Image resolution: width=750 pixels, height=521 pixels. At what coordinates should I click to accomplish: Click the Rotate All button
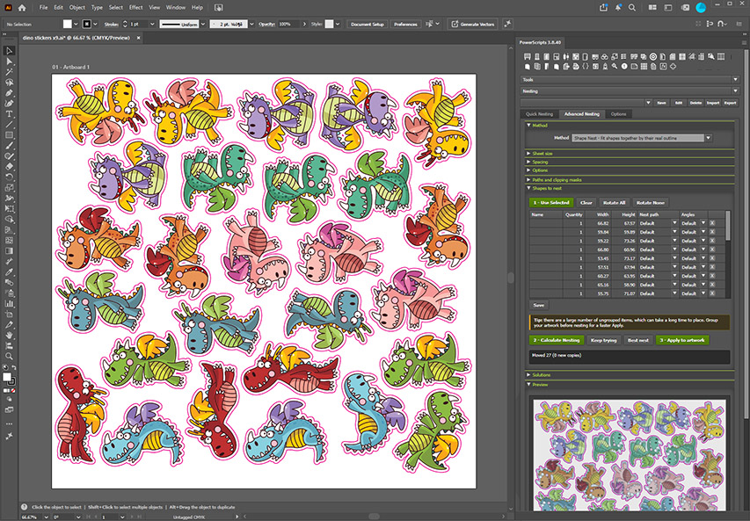pos(614,203)
